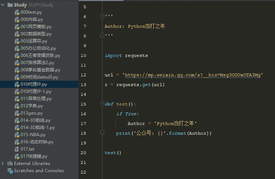Click the Python file icon of 000test.py
Screen dimensions: 275x179
(x=17, y=12)
